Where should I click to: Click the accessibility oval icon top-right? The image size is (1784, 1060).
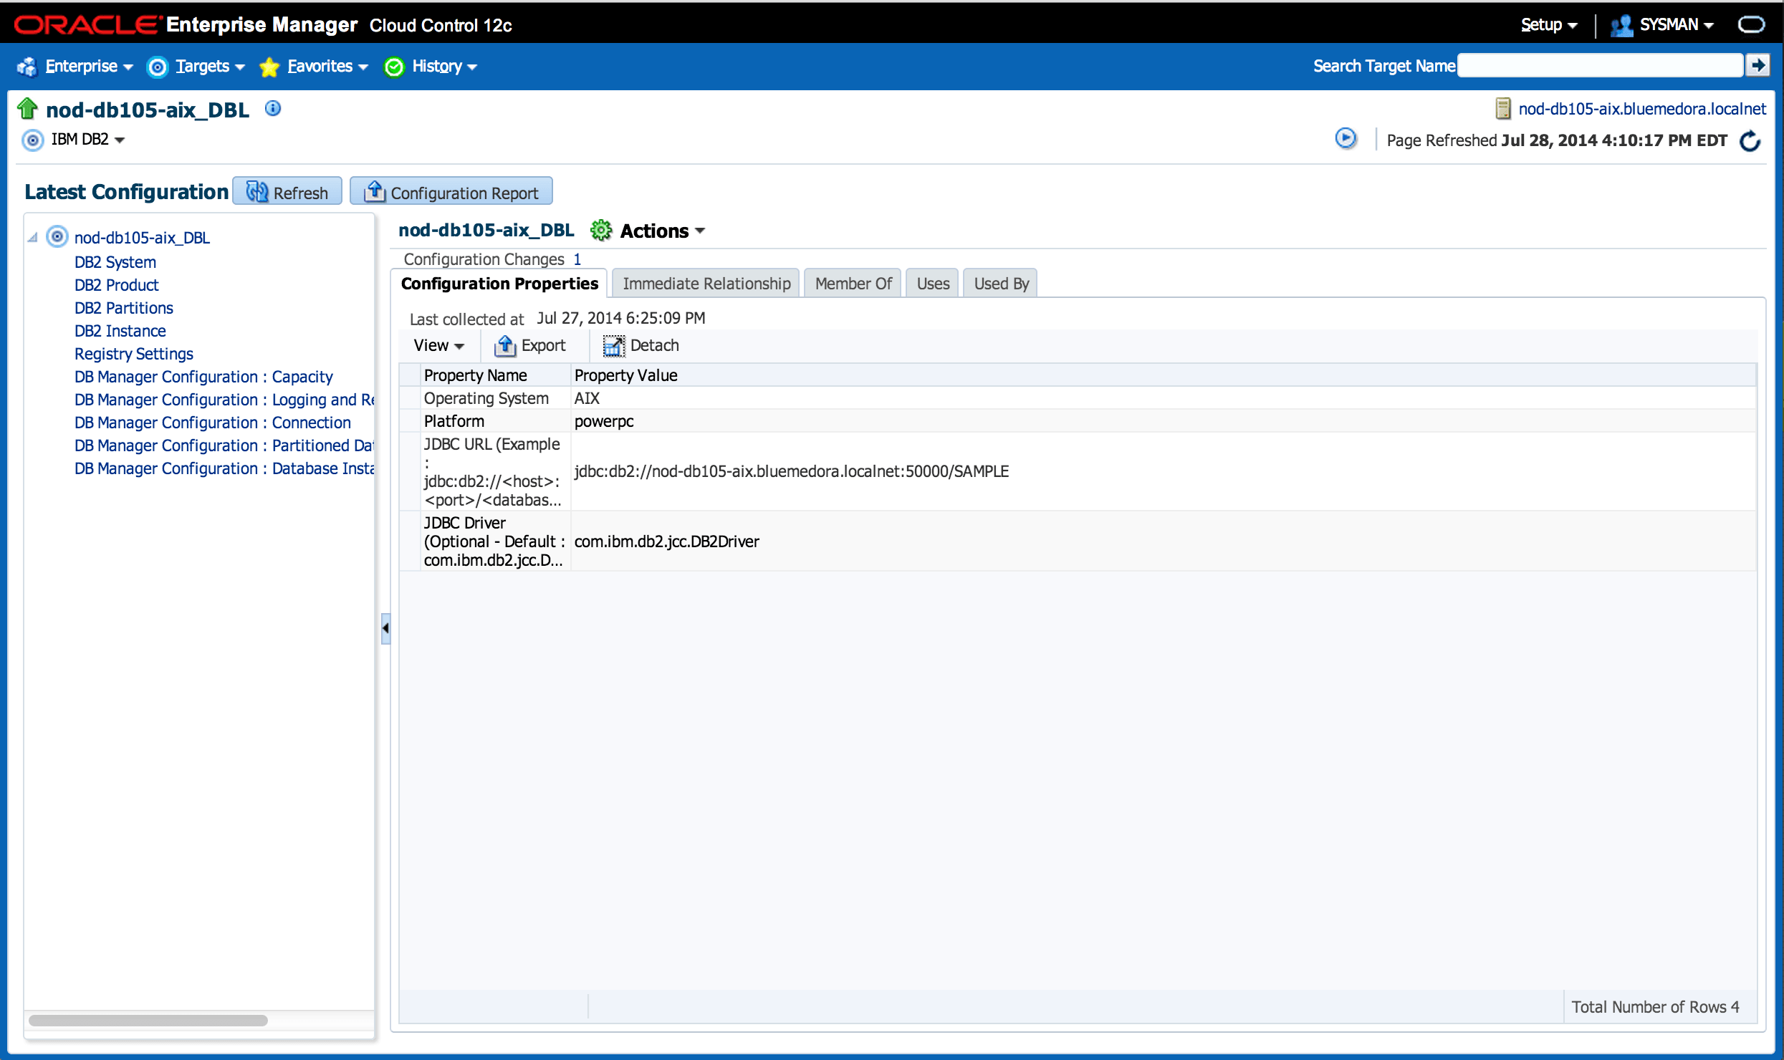tap(1751, 25)
